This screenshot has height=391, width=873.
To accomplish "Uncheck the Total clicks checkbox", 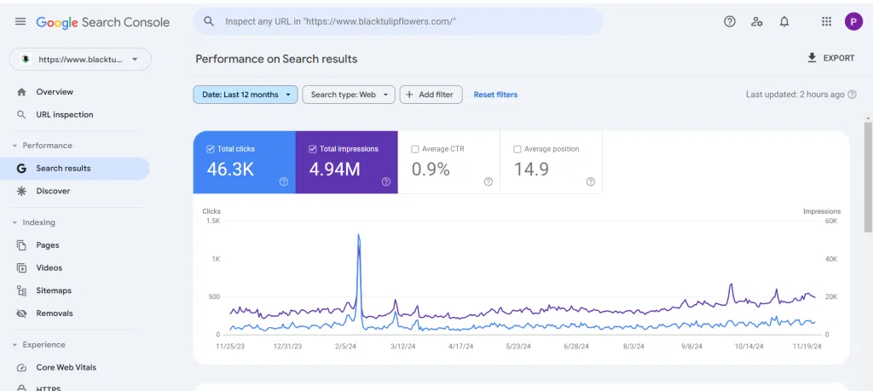I will (x=211, y=149).
